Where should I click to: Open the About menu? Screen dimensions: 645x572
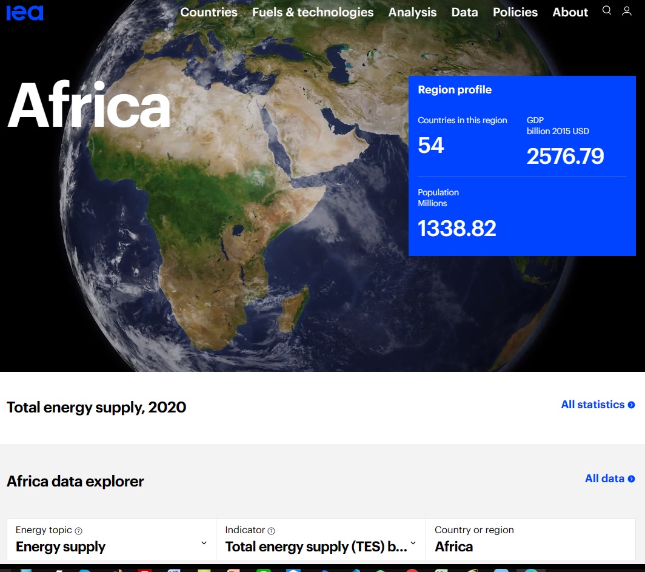(x=570, y=12)
